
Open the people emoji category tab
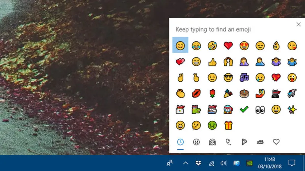click(x=212, y=142)
